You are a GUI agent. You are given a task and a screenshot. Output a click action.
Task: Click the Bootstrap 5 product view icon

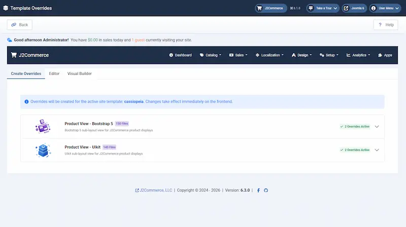(43, 127)
